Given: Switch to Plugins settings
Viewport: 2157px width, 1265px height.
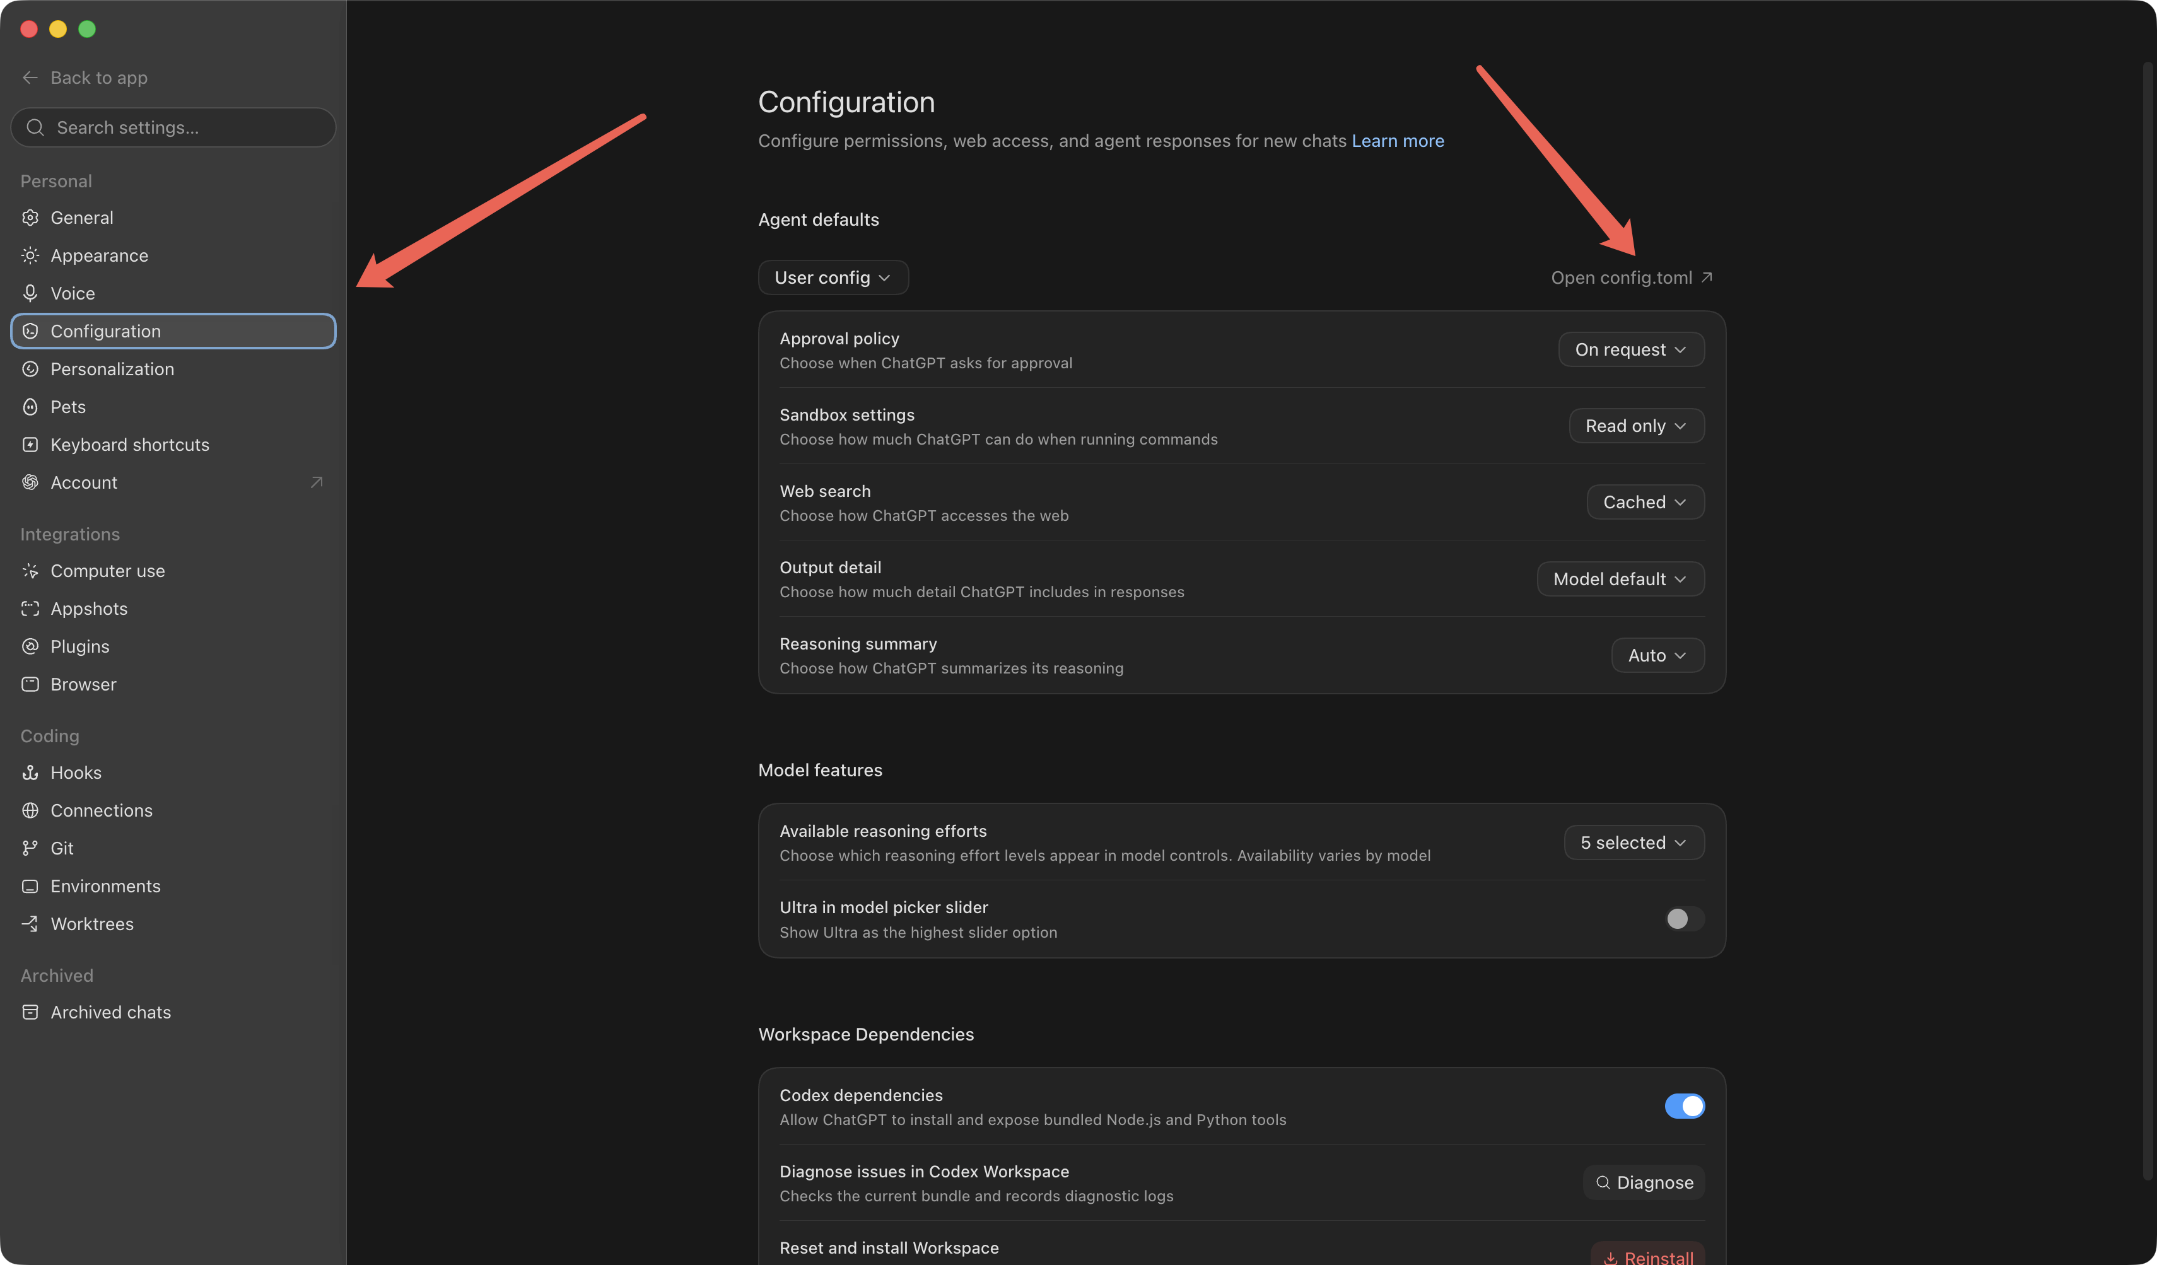Looking at the screenshot, I should (x=173, y=646).
